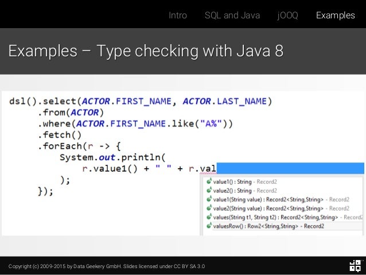
Task: Click the .from(ACTOR) code line
Action: (71, 113)
